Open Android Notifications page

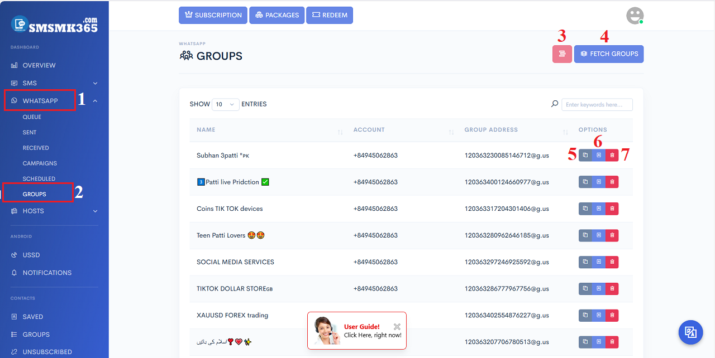pos(41,273)
